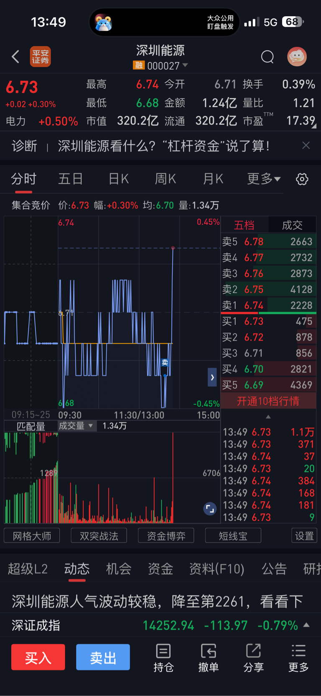The width and height of the screenshot is (321, 696).
Task: Tap the fullscreen expand chart icon
Action: coord(210,509)
